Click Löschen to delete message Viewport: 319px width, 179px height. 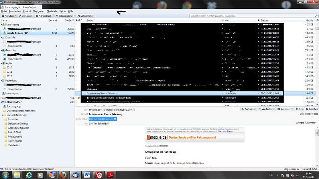pos(312,109)
